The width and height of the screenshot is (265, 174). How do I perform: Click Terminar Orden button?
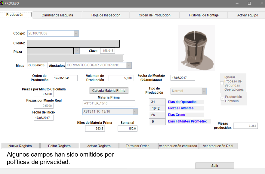137,146
